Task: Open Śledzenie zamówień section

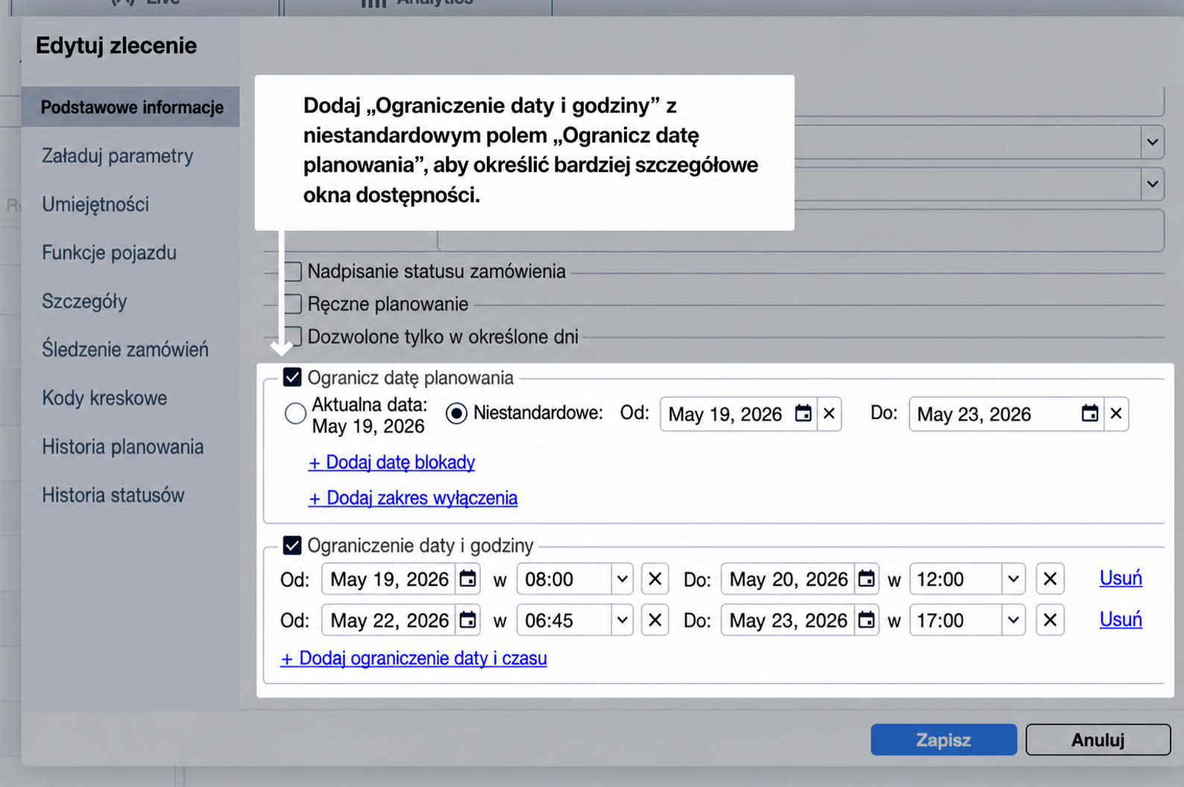Action: [125, 350]
